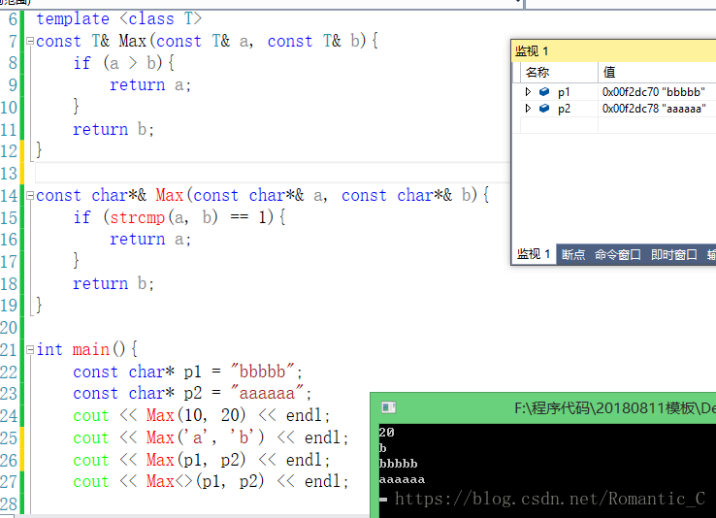Click the 监视 1 panel title bar
Image resolution: width=716 pixels, height=518 pixels.
(x=613, y=50)
